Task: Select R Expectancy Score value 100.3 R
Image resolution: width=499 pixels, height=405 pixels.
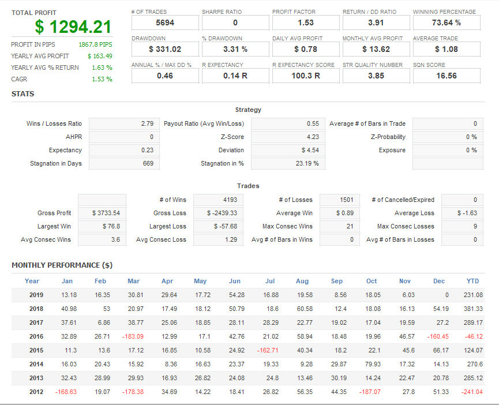Action: [306, 76]
